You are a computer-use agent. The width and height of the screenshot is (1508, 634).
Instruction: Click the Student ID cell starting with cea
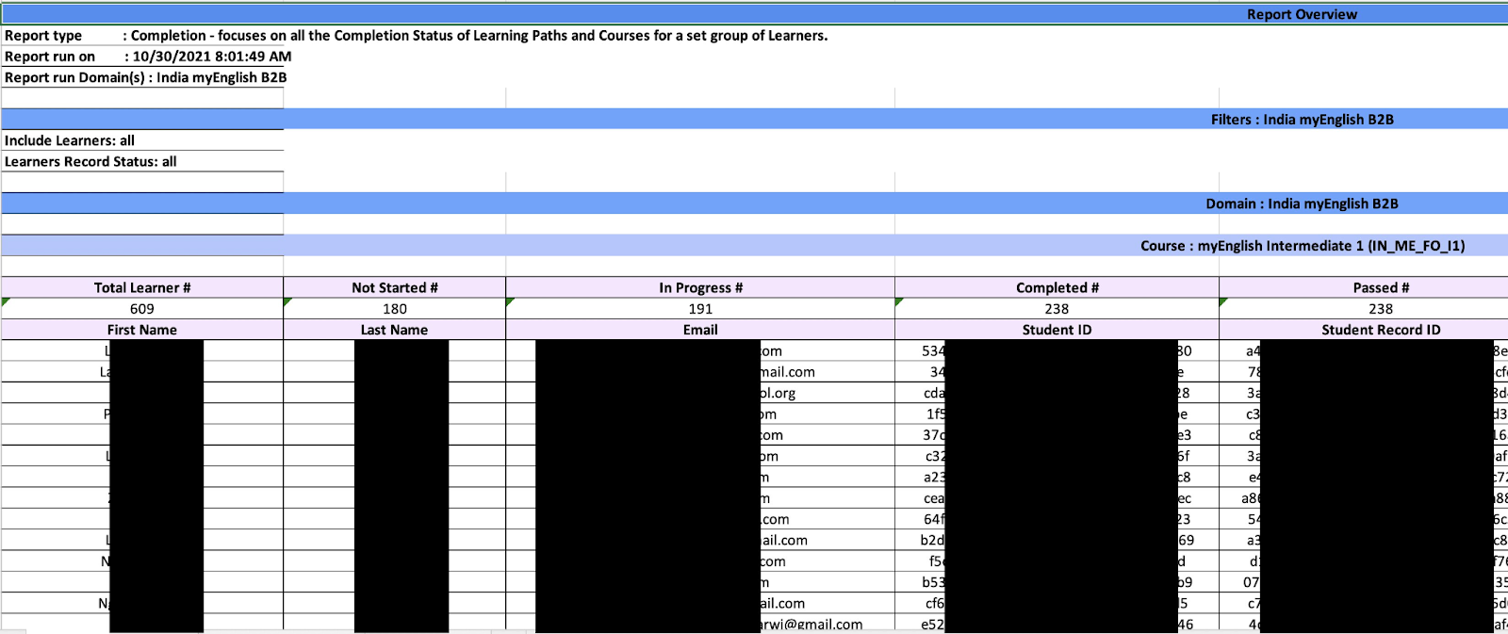1057,498
